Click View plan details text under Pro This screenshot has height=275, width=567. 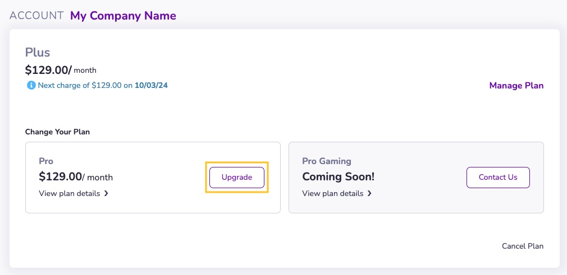[70, 193]
